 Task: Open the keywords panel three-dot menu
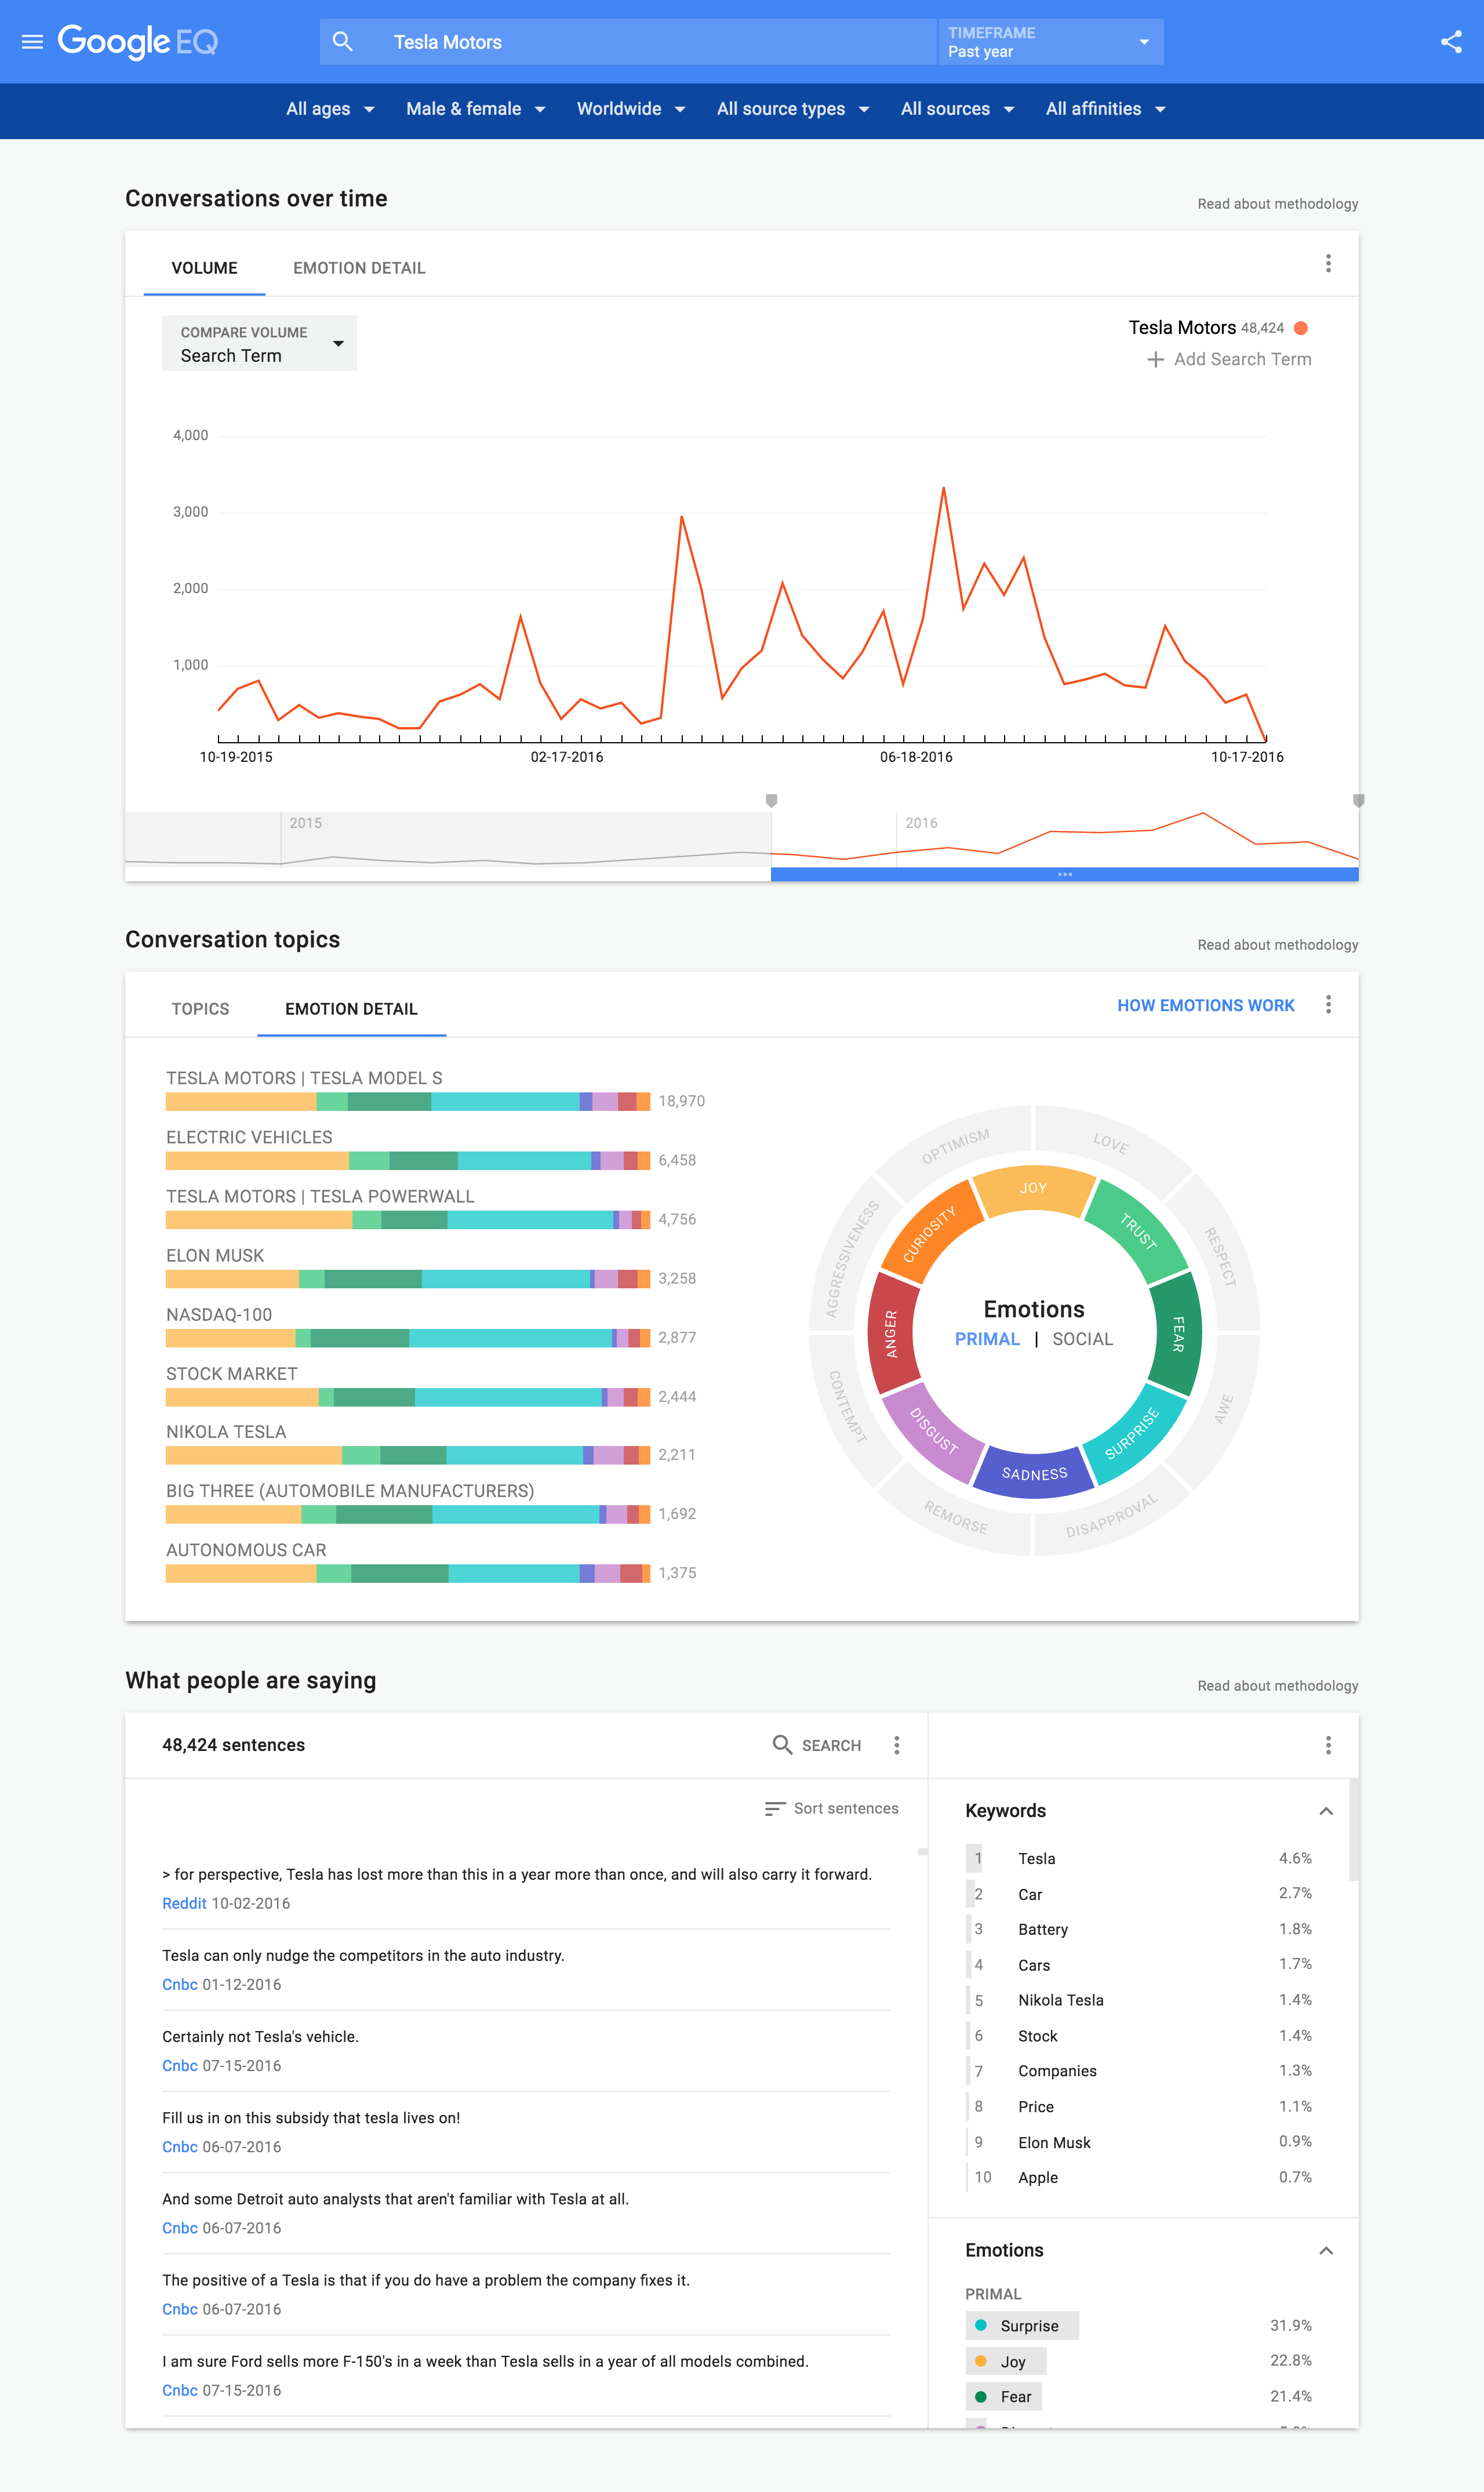1328,1745
